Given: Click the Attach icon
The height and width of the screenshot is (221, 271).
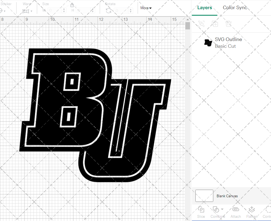Looking at the screenshot, I should (235, 210).
